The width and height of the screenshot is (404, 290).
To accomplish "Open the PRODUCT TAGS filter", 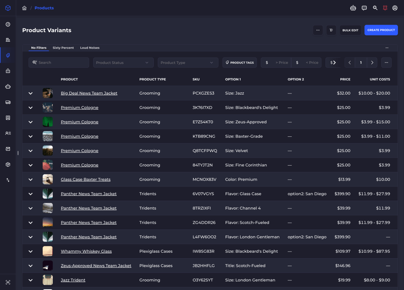I will coord(240,62).
